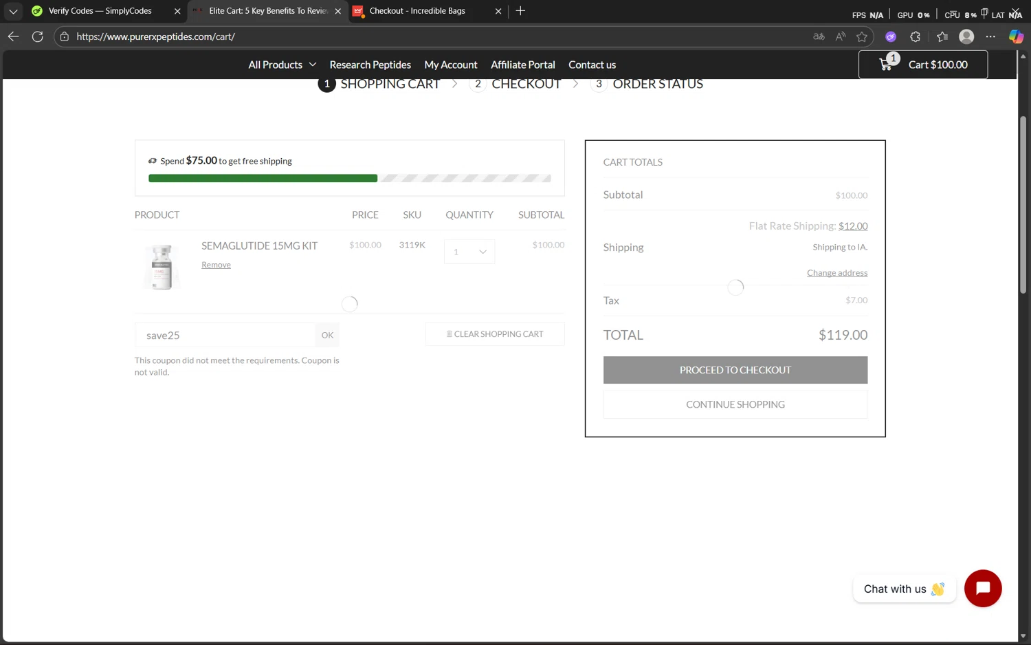This screenshot has height=645, width=1031.
Task: Open the quantity dropdown
Action: point(469,252)
